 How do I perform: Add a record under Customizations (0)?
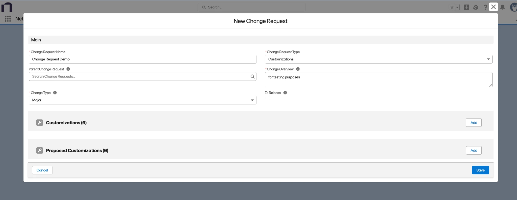click(474, 123)
